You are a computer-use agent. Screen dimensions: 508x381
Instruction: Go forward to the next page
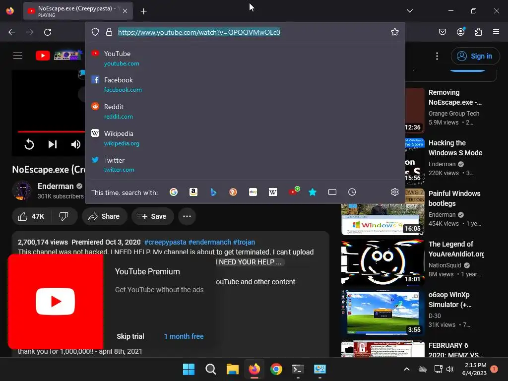pos(30,32)
